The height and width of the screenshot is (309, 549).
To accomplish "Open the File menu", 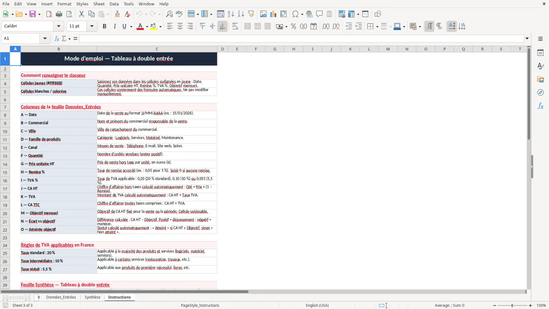I will 6,4.
